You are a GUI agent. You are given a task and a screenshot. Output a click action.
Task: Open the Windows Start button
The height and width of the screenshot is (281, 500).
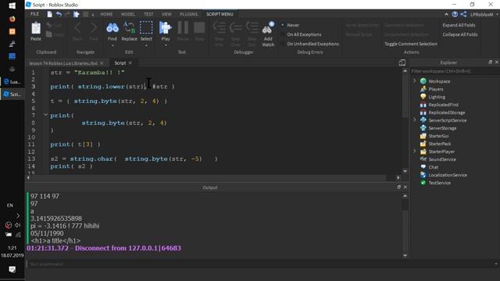12,5
